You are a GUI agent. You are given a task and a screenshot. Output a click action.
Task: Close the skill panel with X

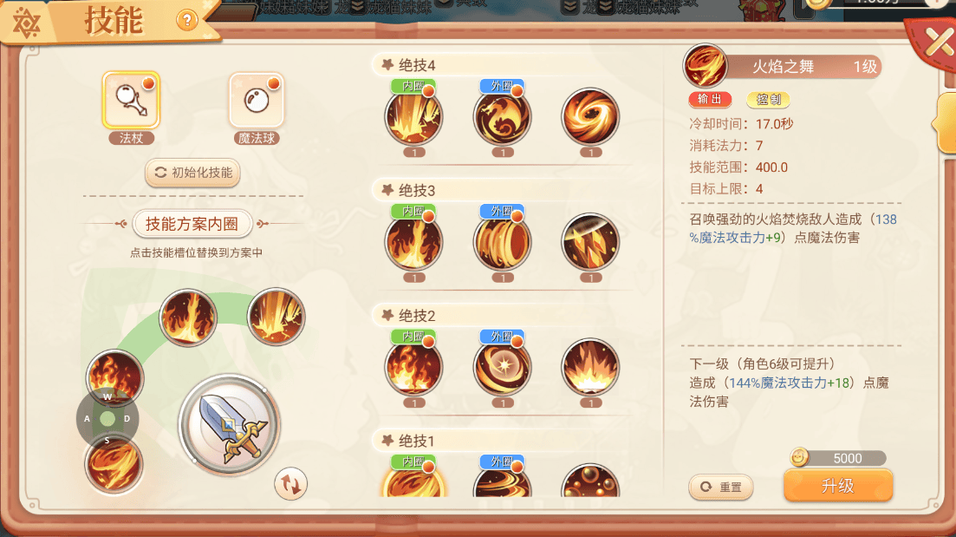(938, 42)
